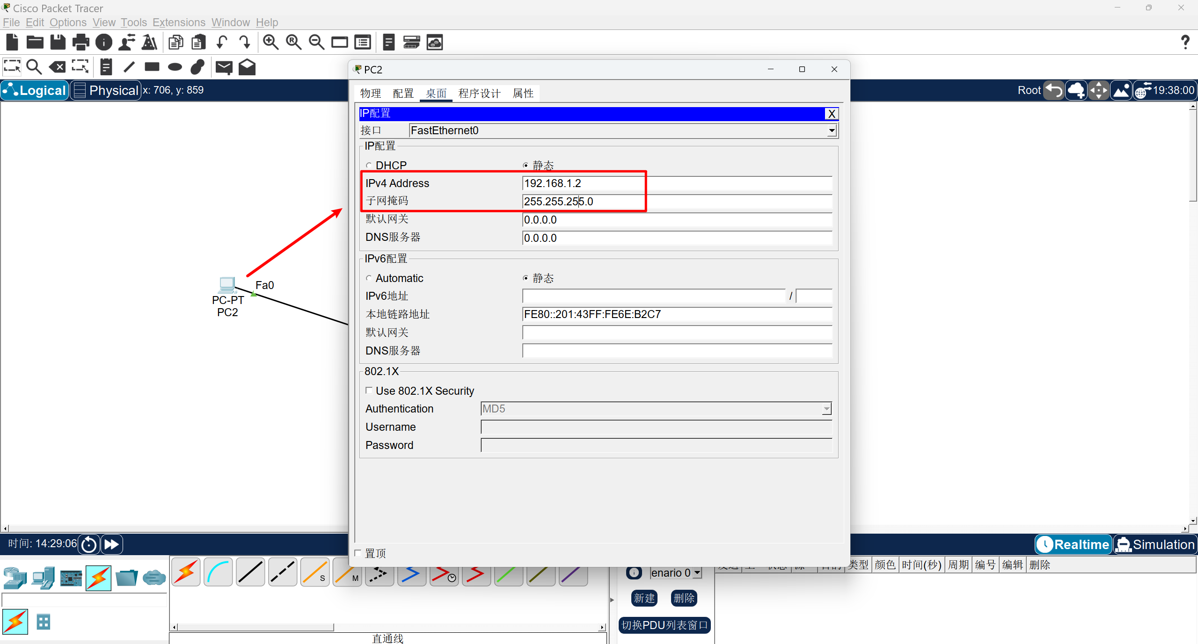The width and height of the screenshot is (1198, 644).
Task: Switch to the 物理 tab
Action: [371, 94]
